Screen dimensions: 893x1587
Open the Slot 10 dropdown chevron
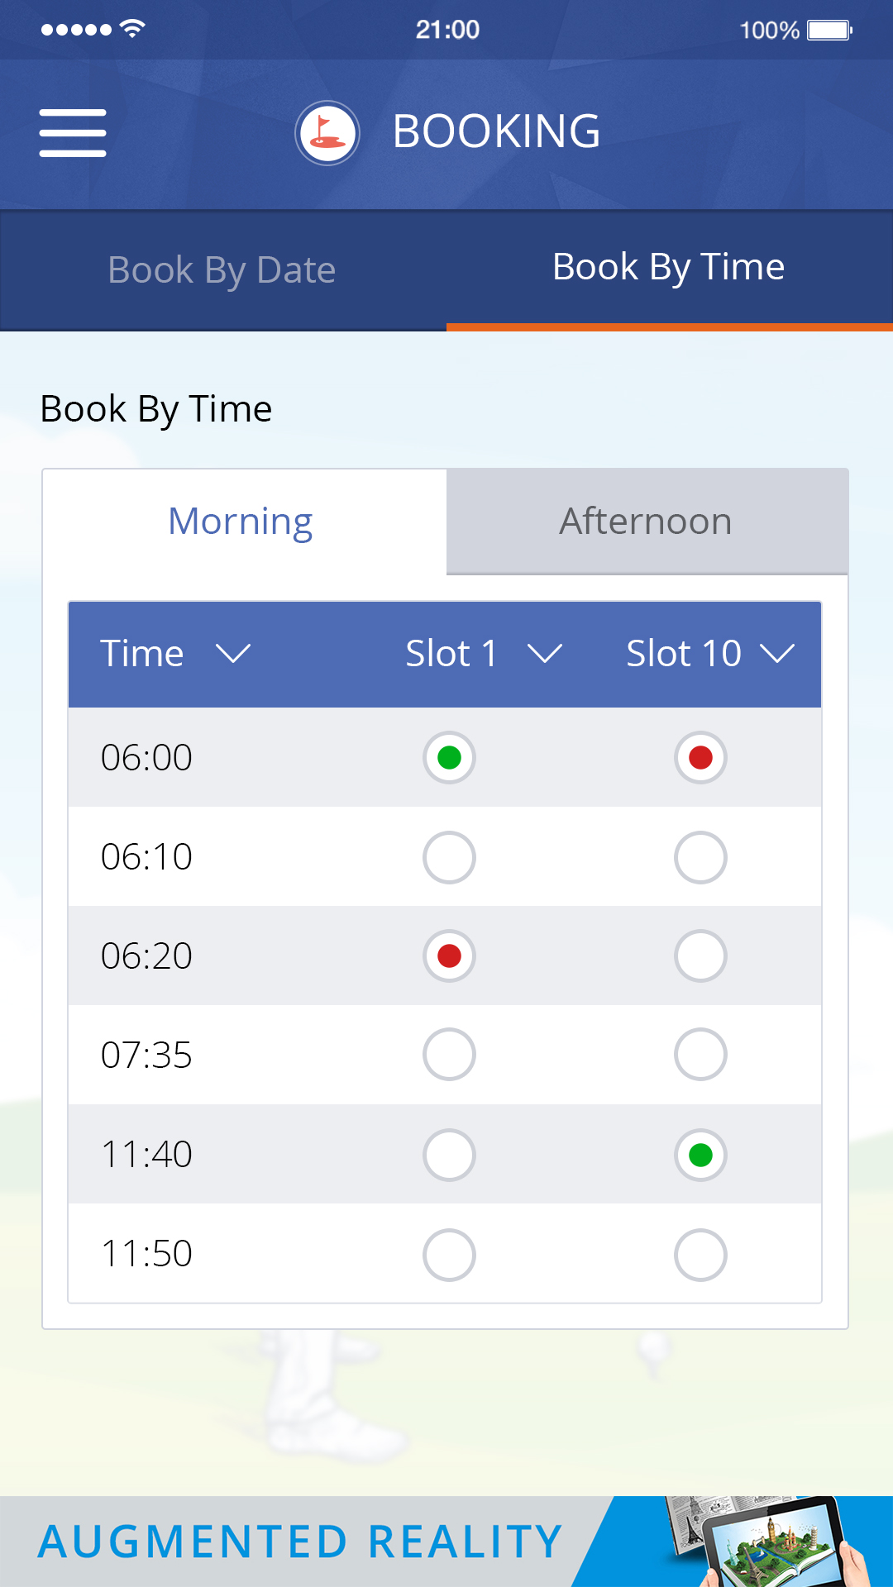(x=777, y=654)
